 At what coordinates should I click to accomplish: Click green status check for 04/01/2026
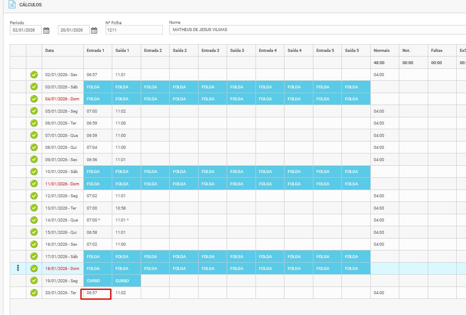34,99
